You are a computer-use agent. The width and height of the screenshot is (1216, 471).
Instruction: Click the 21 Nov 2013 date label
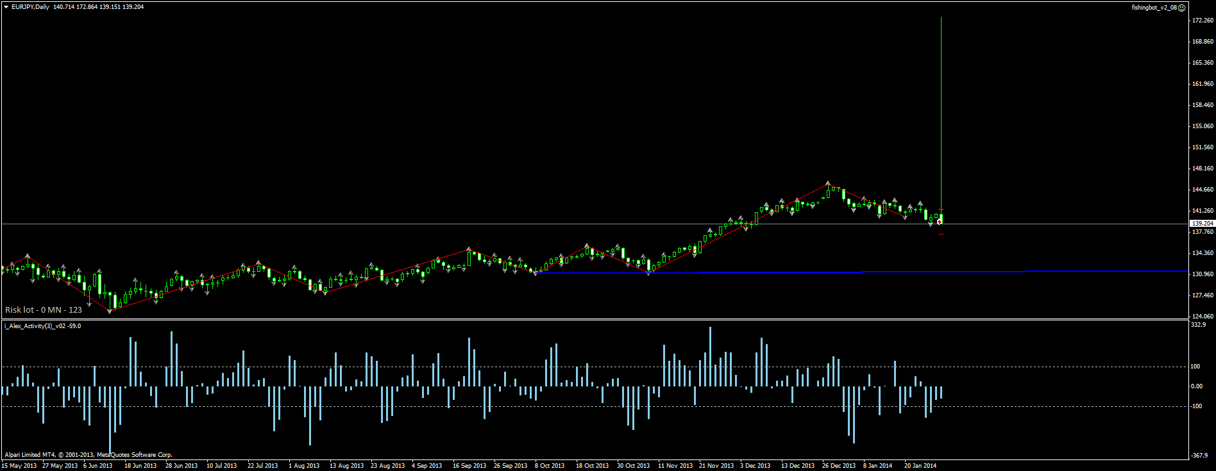click(716, 466)
